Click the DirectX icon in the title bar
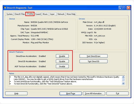This screenshot has width=134, height=104. tap(5, 8)
